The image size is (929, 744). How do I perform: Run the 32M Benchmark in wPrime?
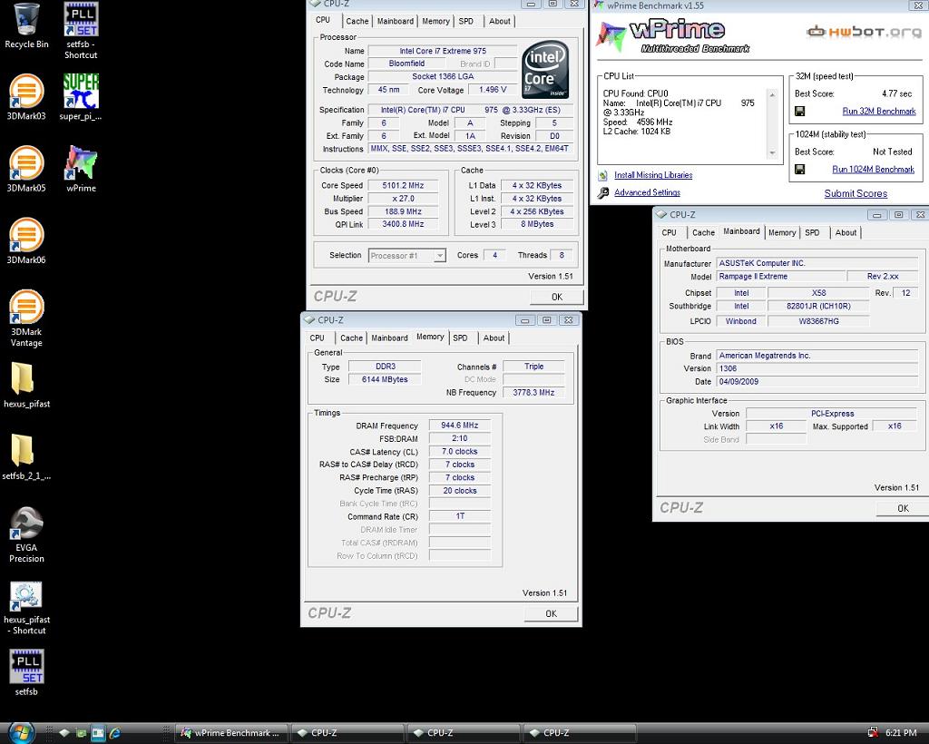[878, 112]
